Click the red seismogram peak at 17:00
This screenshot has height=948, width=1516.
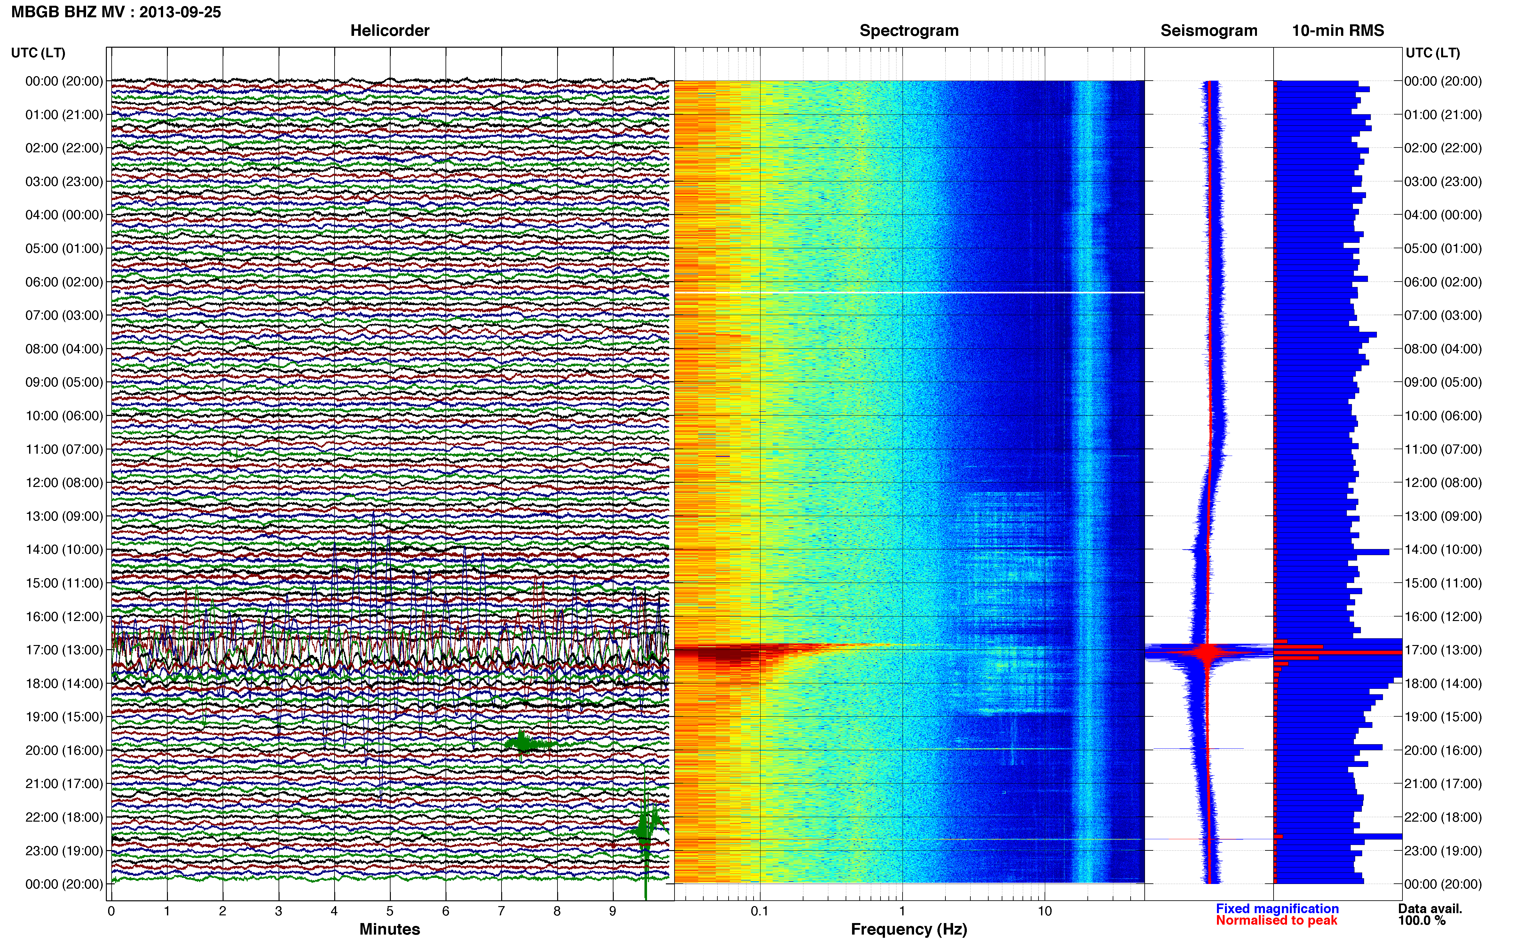tap(1206, 653)
